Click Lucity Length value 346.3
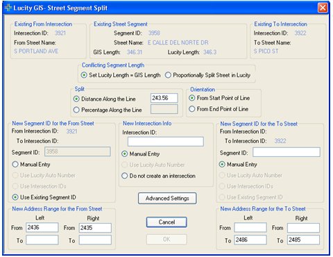The width and height of the screenshot is (333, 257). pyautogui.click(x=210, y=52)
